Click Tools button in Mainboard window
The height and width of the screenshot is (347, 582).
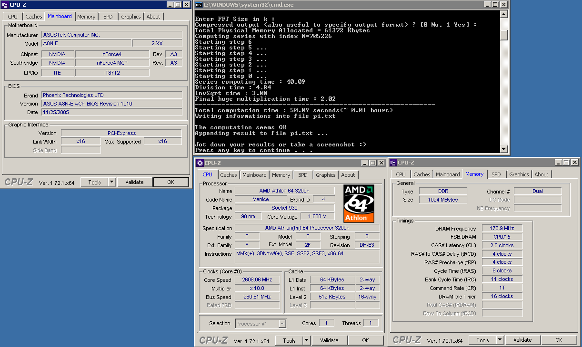coord(94,182)
